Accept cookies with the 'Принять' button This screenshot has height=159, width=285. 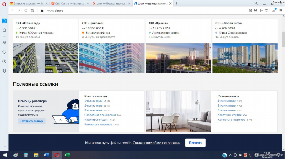pos(195,143)
